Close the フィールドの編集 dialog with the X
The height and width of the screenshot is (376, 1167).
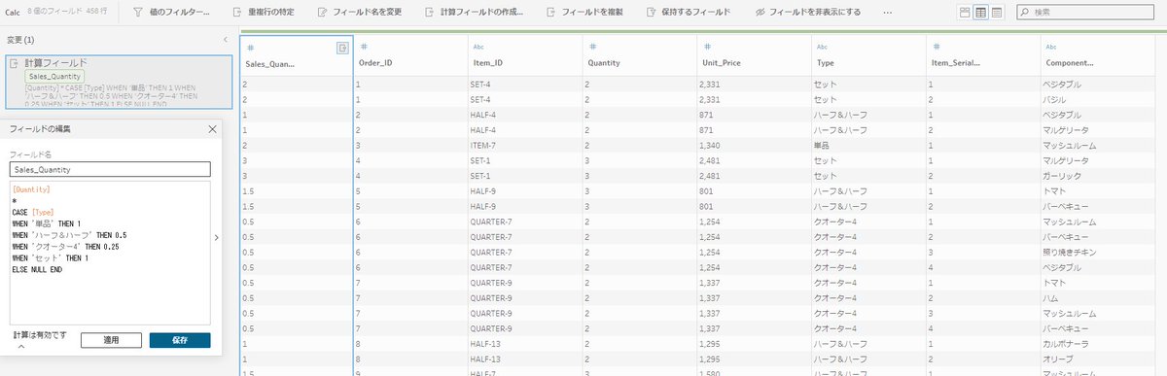[213, 128]
